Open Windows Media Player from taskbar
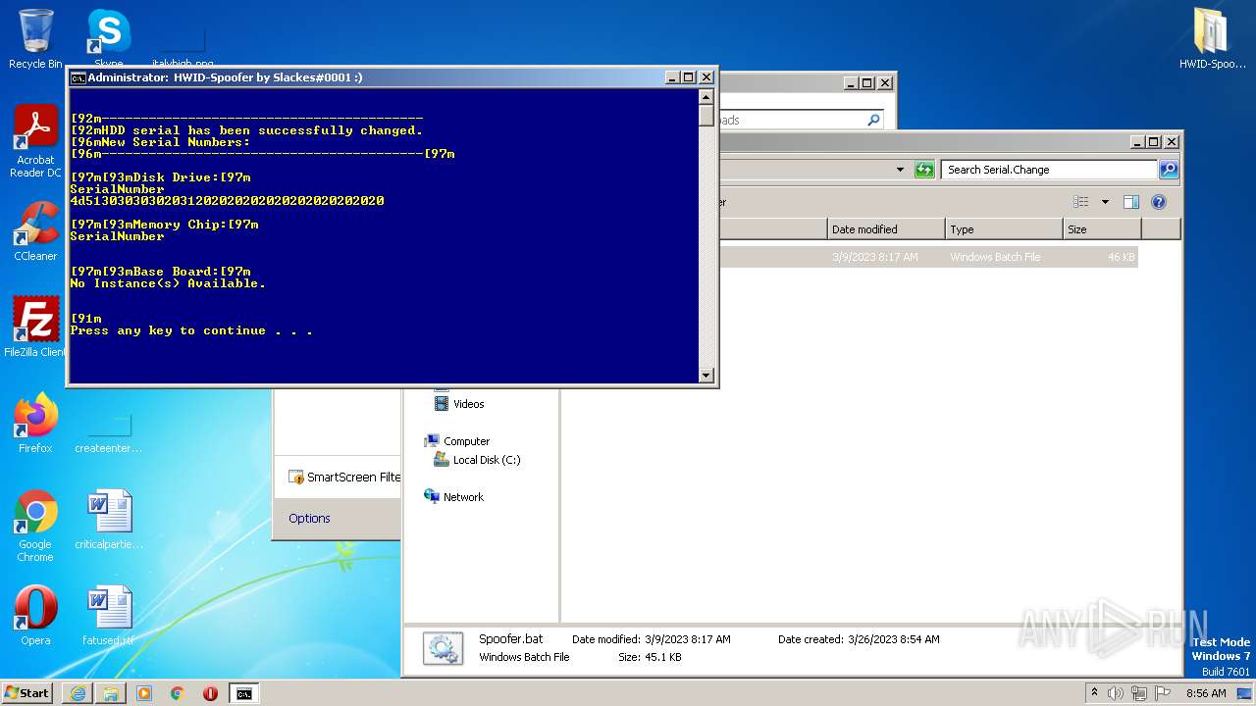Viewport: 1256px width, 706px height. (144, 693)
